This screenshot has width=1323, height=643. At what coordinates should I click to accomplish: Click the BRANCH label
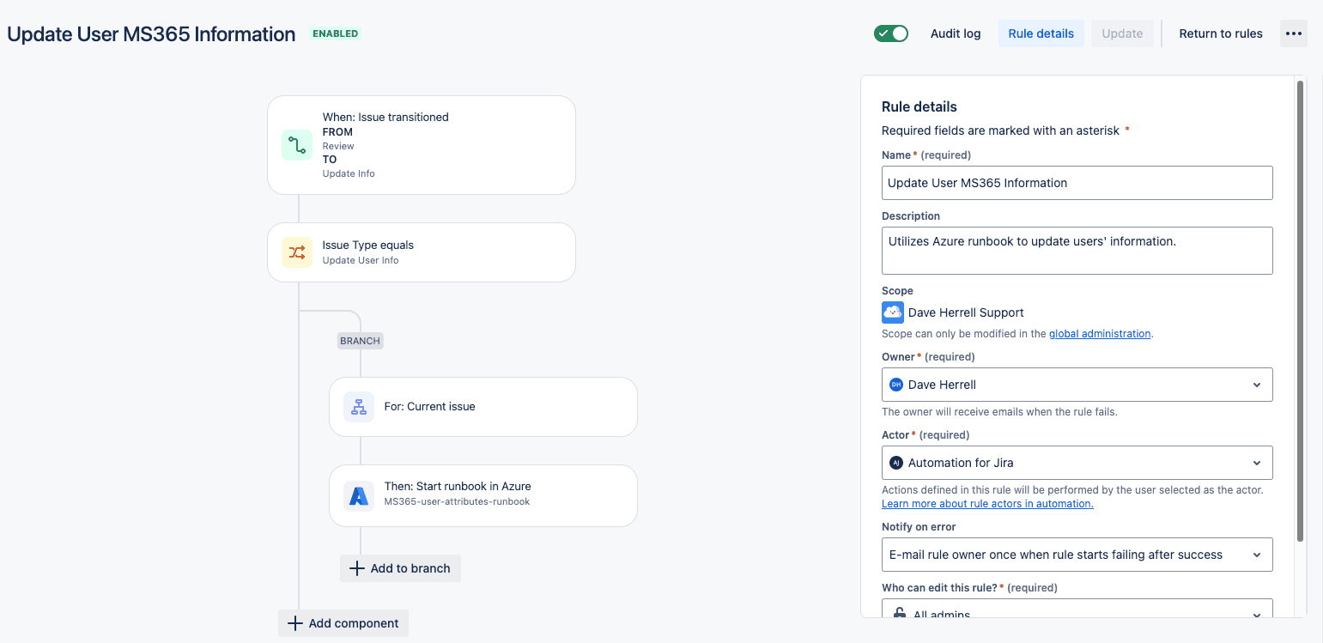pos(360,341)
